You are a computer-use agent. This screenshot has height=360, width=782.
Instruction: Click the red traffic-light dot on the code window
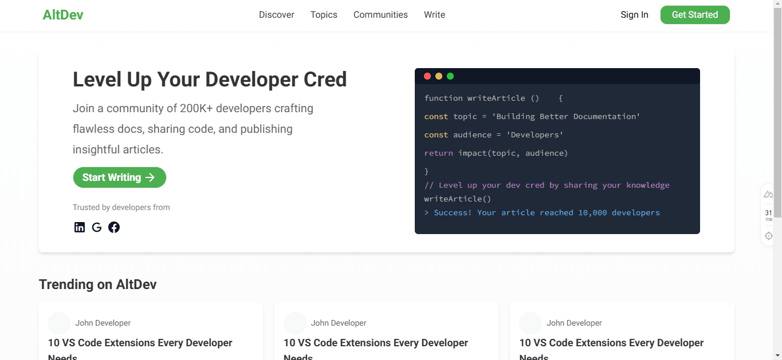tap(427, 76)
